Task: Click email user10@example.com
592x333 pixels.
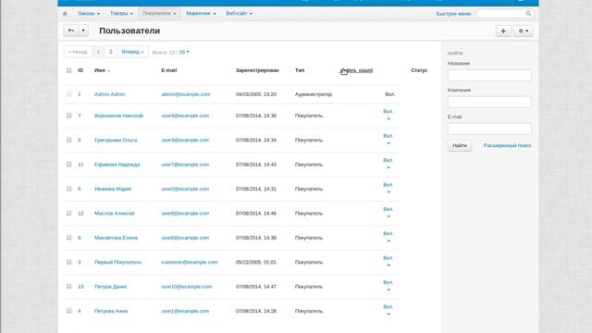Action: tap(186, 287)
